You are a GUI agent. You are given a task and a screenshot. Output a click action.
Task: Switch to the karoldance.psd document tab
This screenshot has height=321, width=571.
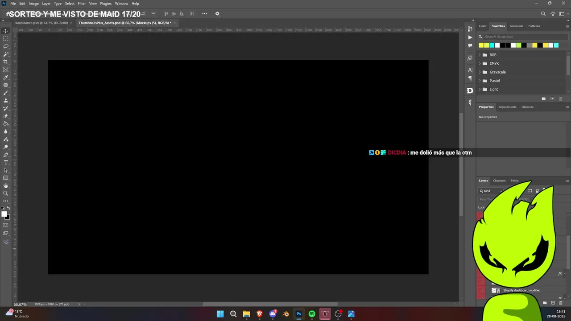click(41, 23)
